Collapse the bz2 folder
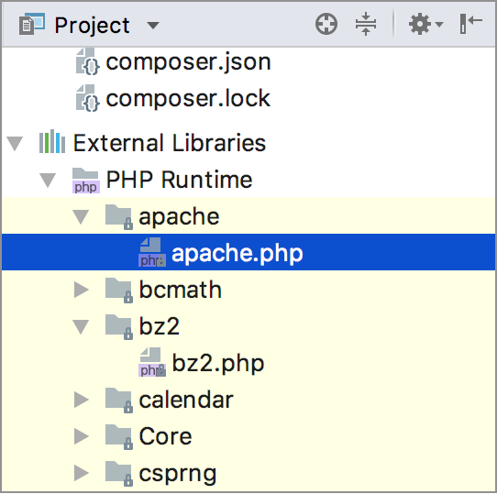Viewport: 497px width, 494px height. (81, 327)
